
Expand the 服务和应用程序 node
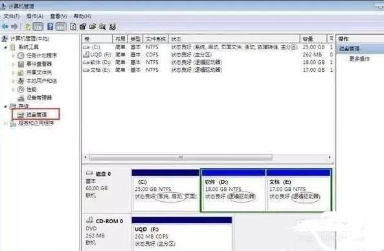pos(5,124)
